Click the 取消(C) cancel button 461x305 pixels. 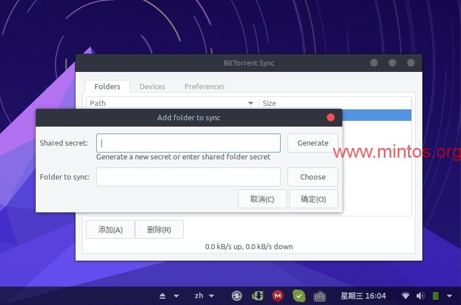pyautogui.click(x=262, y=199)
